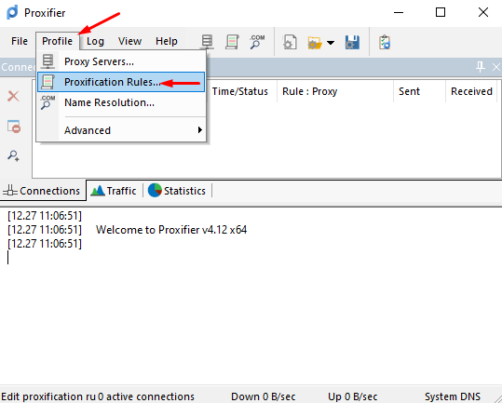
Task: Click the open profile folder icon
Action: click(x=315, y=43)
